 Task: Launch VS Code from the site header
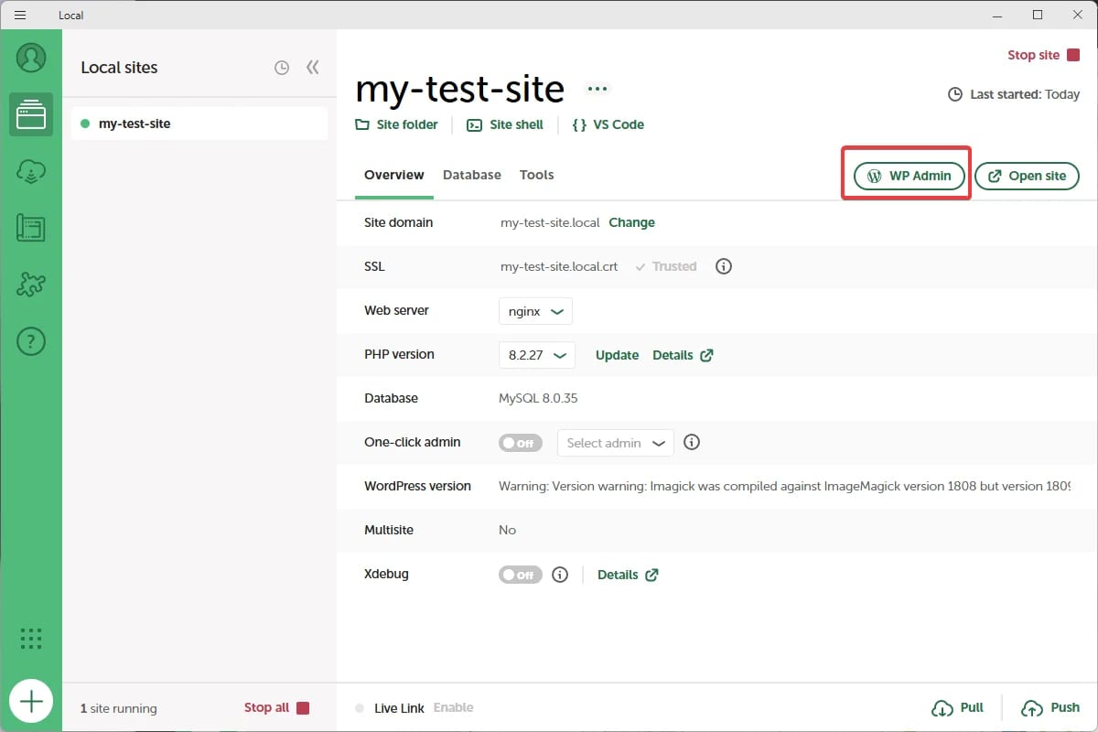pyautogui.click(x=608, y=124)
